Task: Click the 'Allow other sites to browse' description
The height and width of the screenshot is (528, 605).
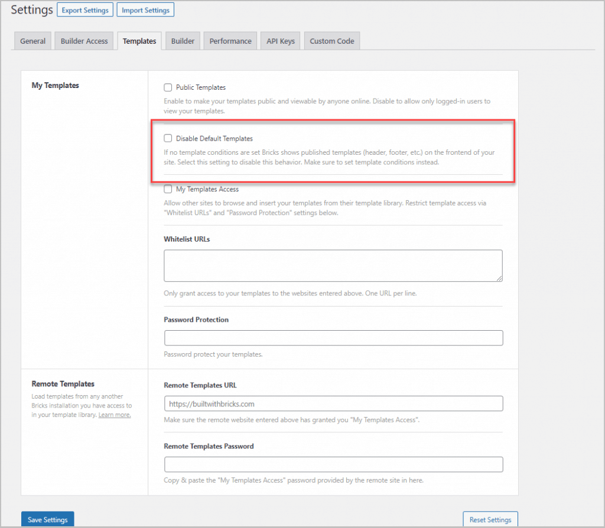Action: click(325, 207)
